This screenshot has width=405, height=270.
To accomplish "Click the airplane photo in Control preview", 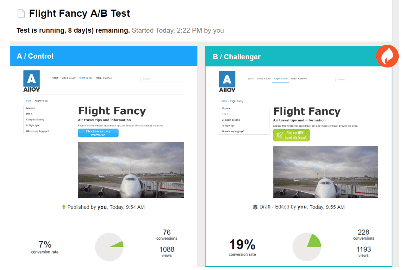I will [131, 170].
